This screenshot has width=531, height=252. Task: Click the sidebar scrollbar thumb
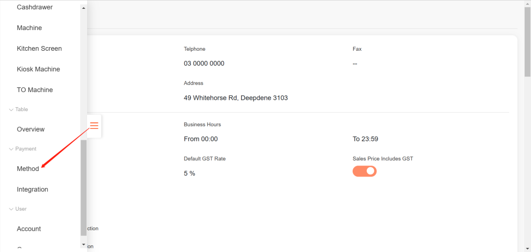coord(83,186)
